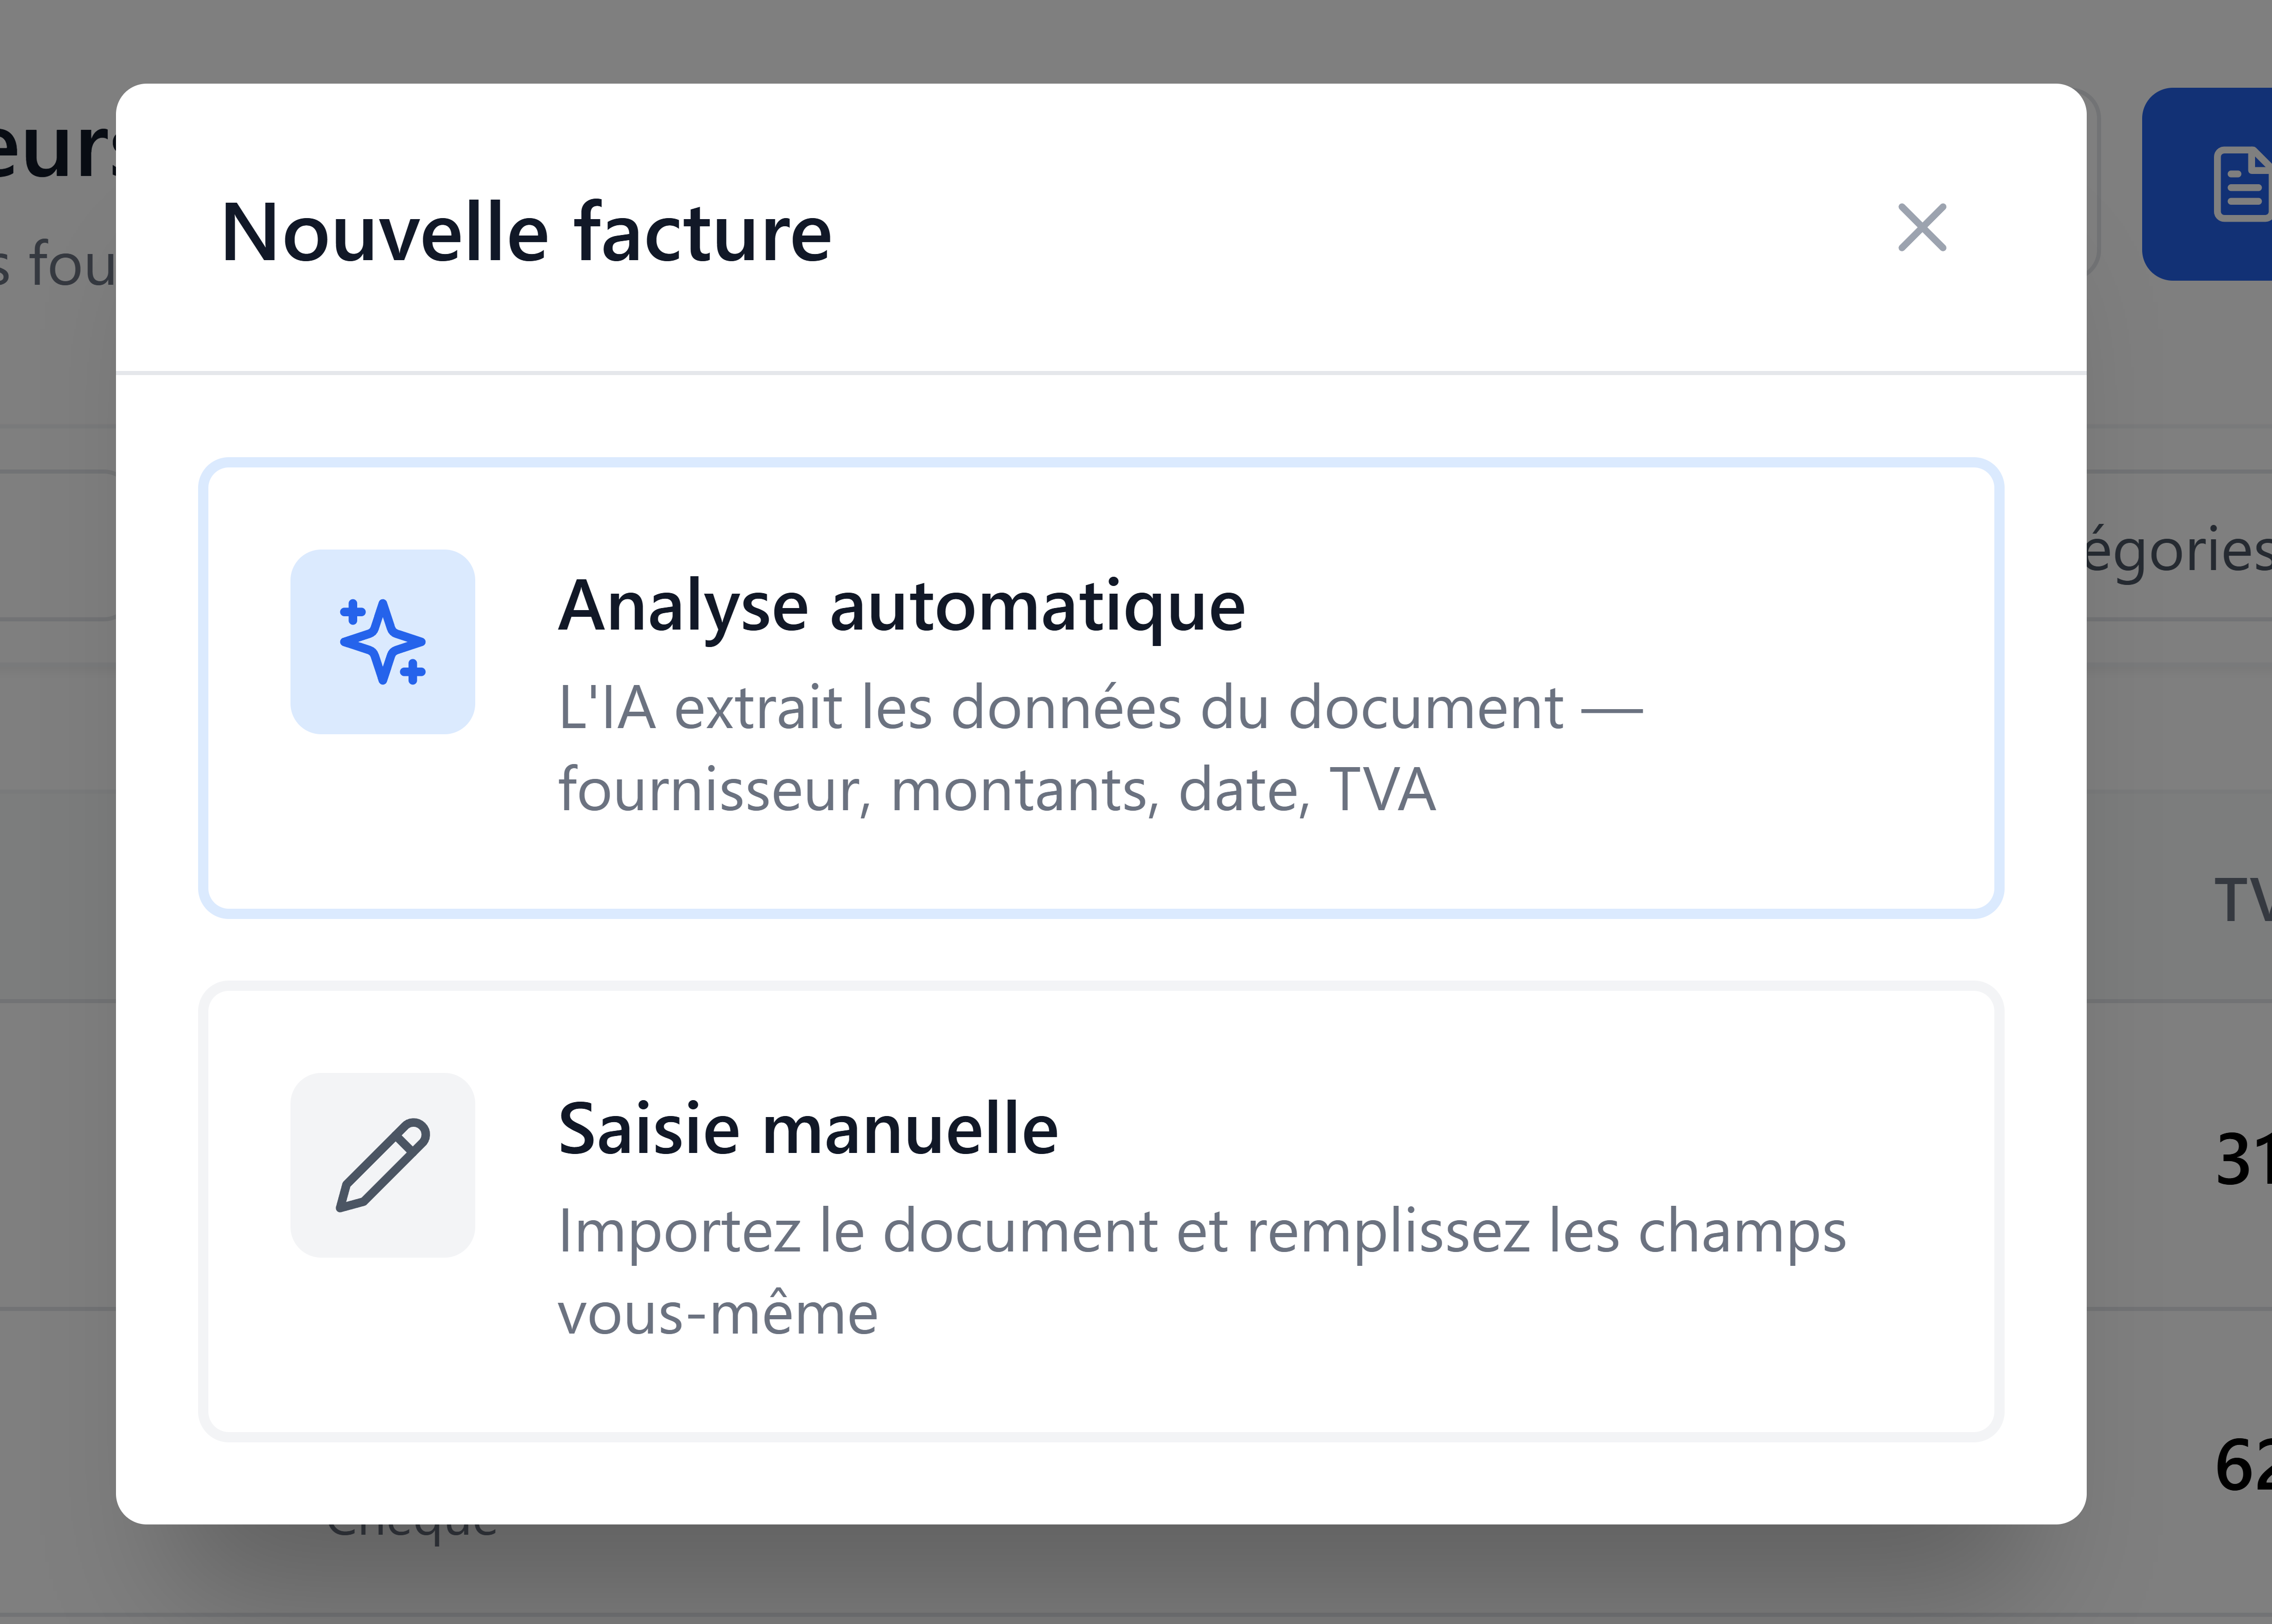The width and height of the screenshot is (2272, 1624).
Task: Click the dimmed backdrop below the dialog
Action: [x=1100, y=1575]
